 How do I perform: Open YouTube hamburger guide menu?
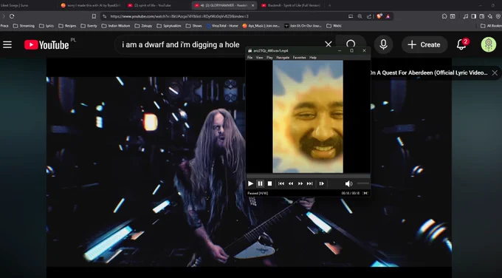[x=7, y=44]
